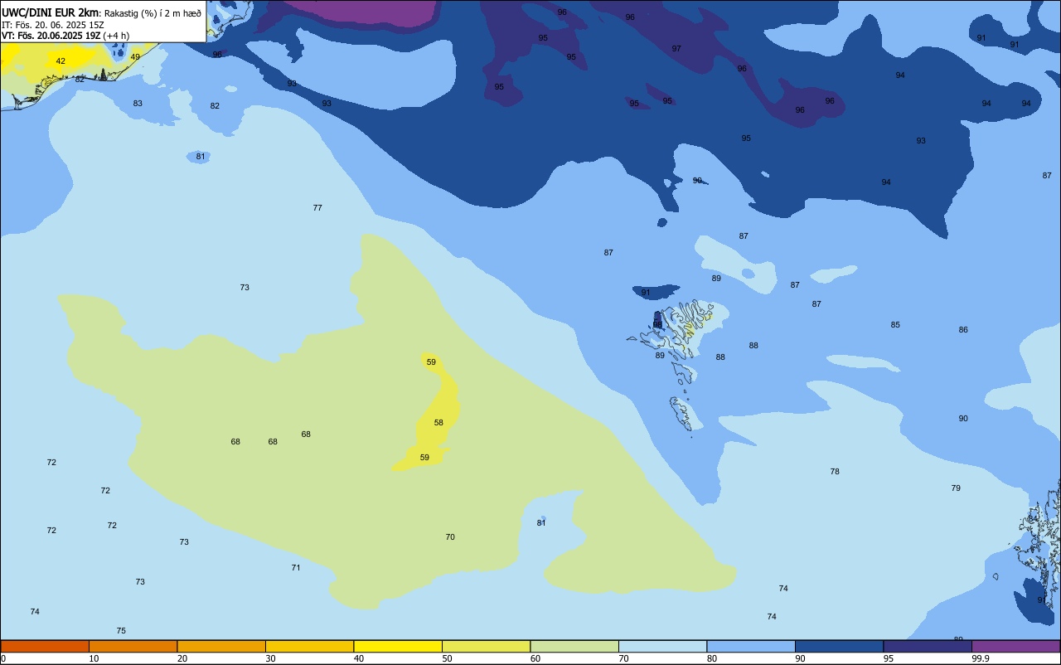Viewport: 1061px width, 665px height.
Task: Click the humidity value 79
Action: click(x=956, y=488)
